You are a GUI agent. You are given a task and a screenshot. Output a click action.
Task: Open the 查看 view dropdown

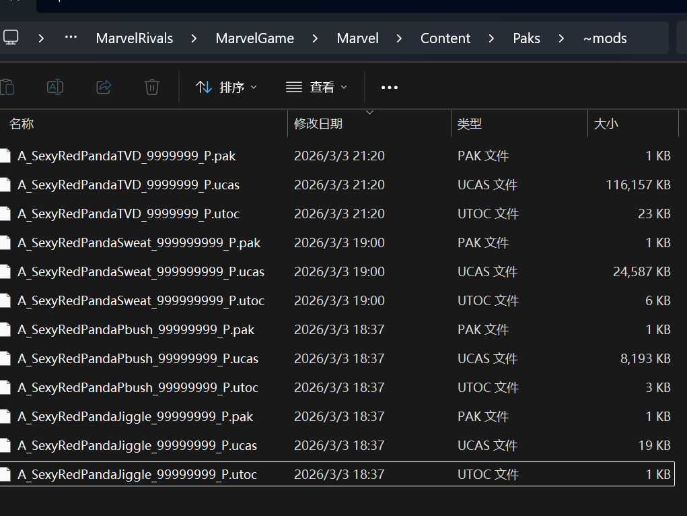pyautogui.click(x=316, y=88)
